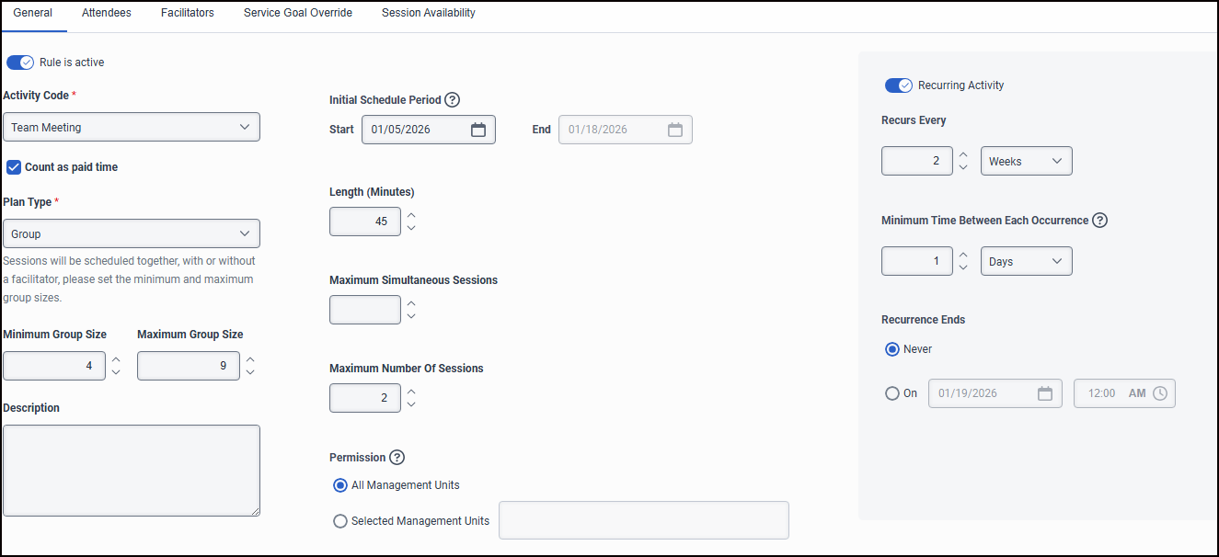Screen dimensions: 1219x557
Task: Choose Selected Management Units option
Action: coord(339,521)
